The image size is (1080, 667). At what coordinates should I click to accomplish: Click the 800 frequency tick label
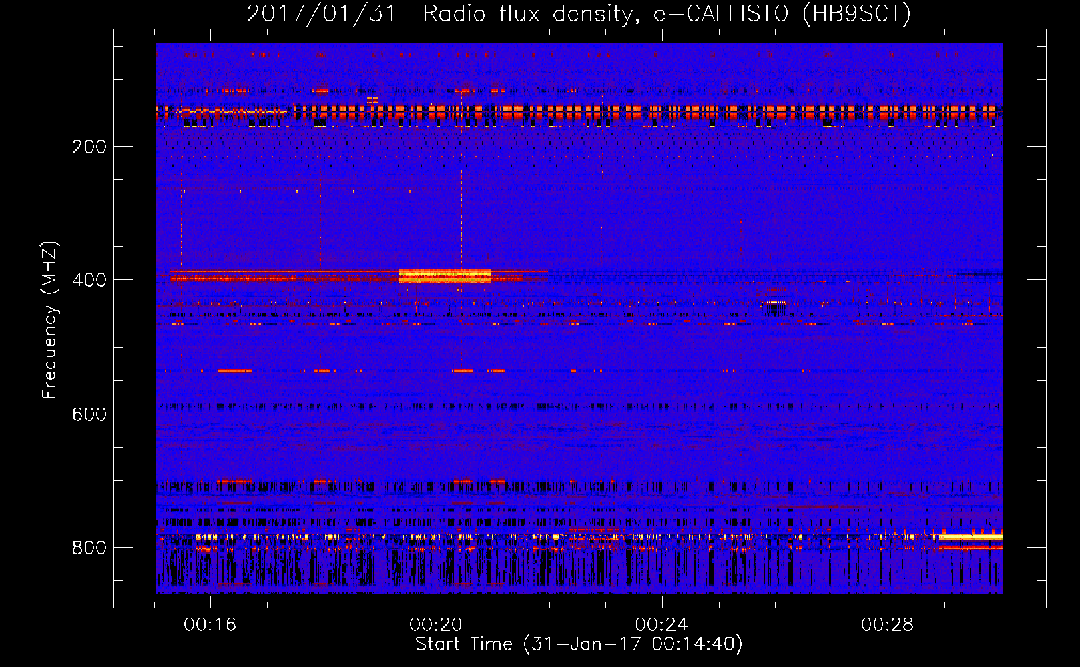(x=89, y=548)
